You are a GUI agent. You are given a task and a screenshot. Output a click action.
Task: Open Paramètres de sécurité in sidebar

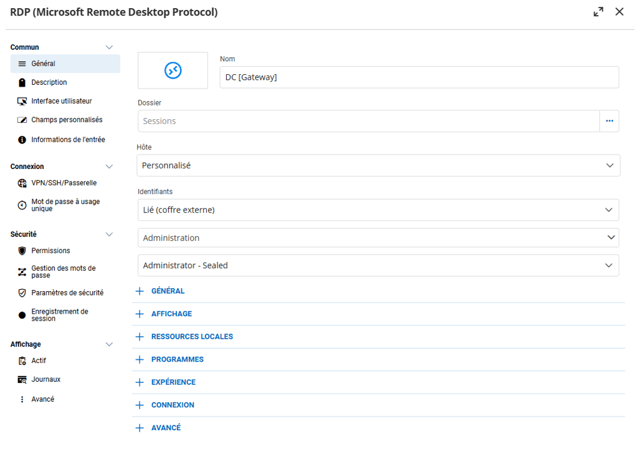67,293
